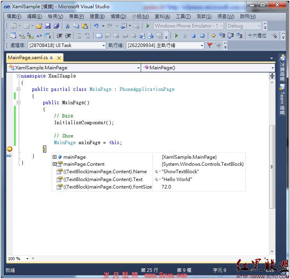Click the Pause (Break All) icon
Screen dimensions: 290x279
coord(185,36)
